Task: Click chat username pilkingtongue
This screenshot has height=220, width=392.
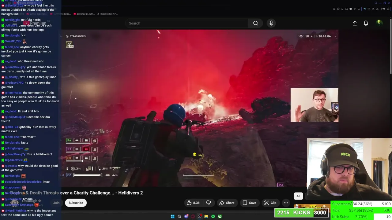Action: (x=14, y=148)
